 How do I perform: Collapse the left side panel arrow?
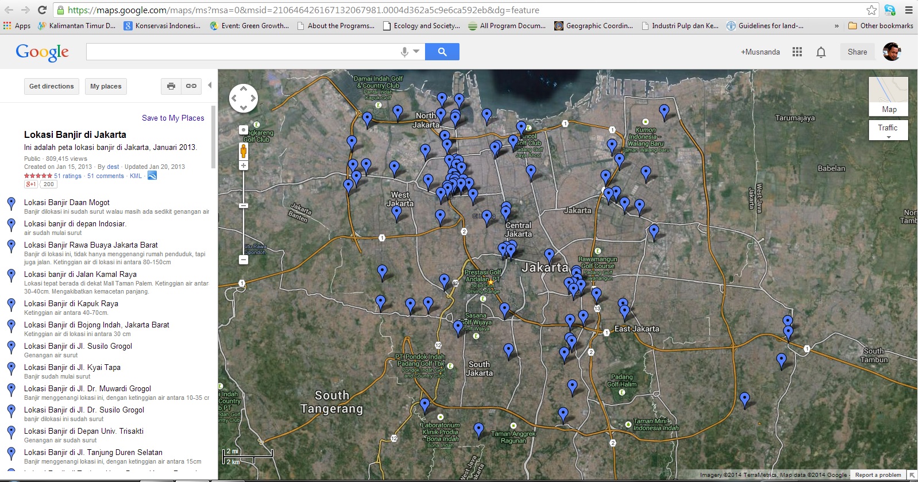pos(210,85)
